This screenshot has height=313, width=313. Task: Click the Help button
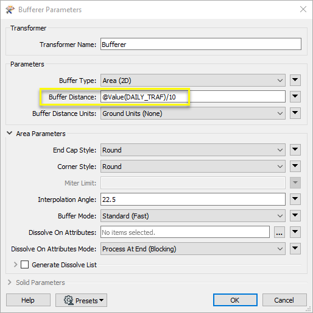click(28, 300)
